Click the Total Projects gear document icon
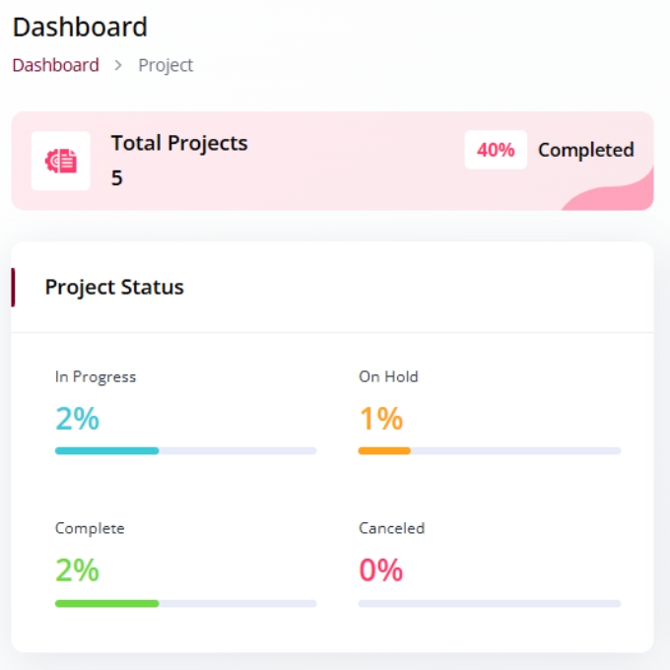 click(61, 161)
